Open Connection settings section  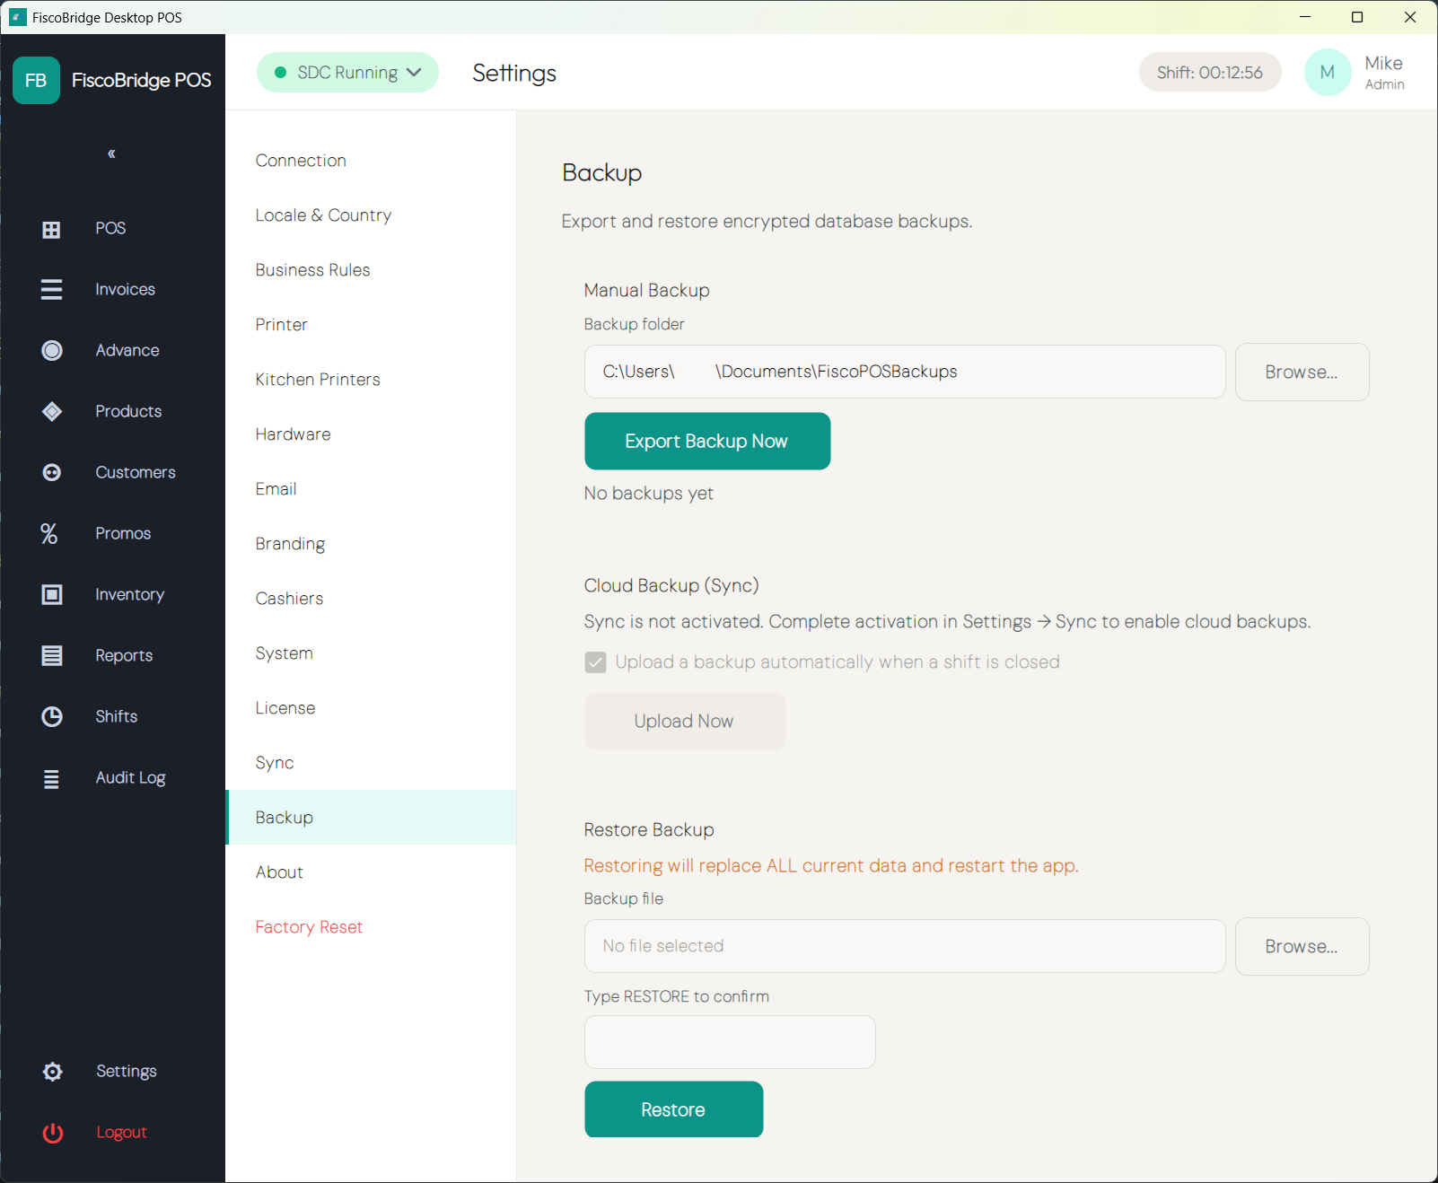(371, 161)
